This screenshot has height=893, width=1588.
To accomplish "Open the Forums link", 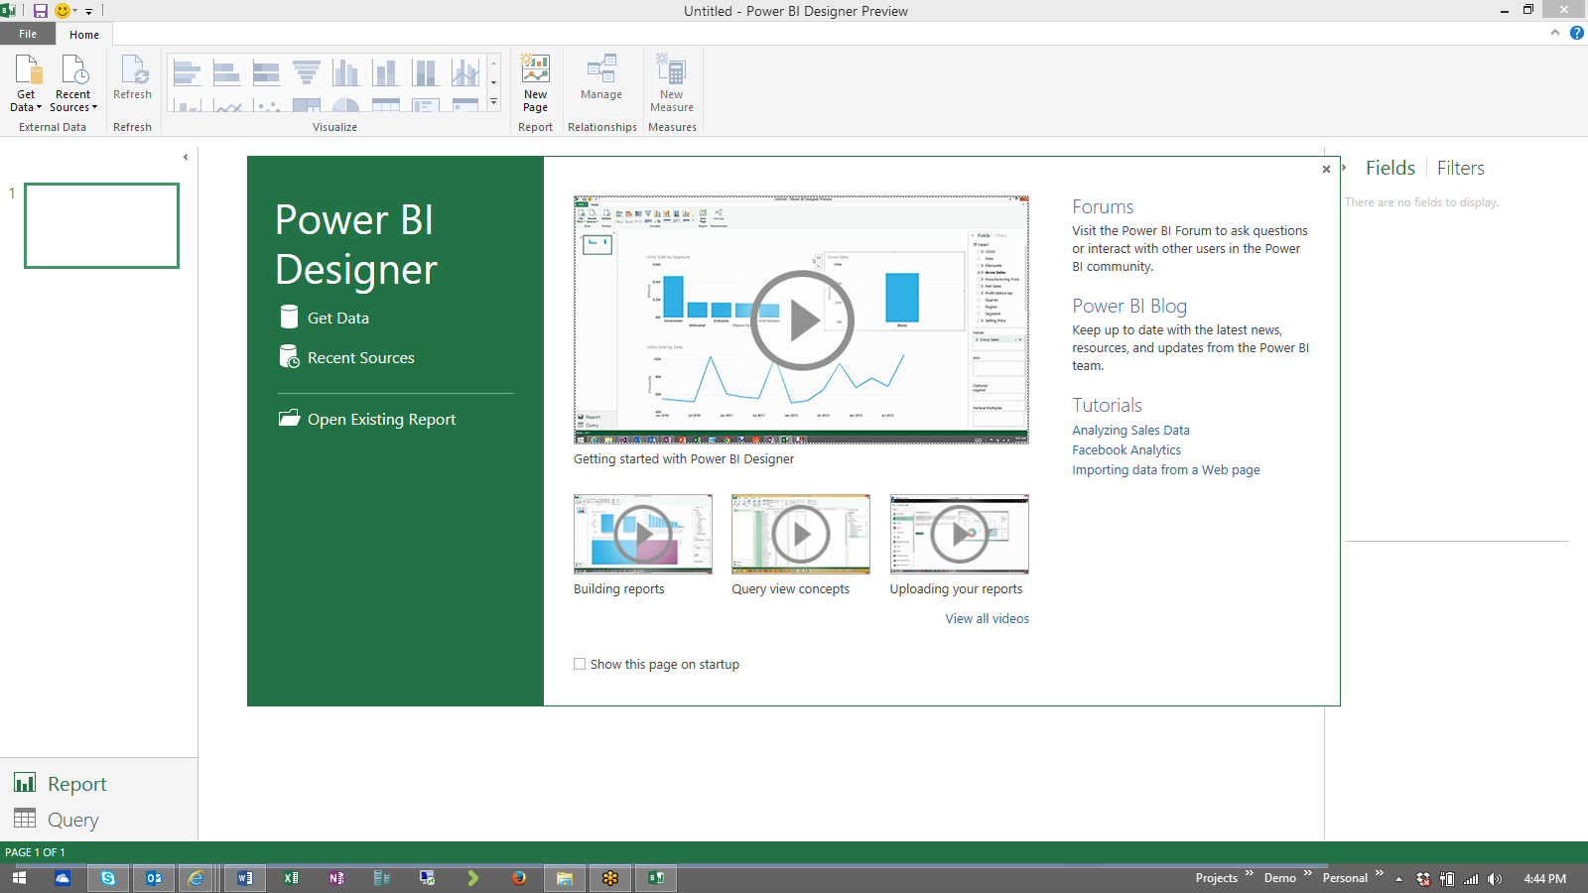I will point(1103,206).
